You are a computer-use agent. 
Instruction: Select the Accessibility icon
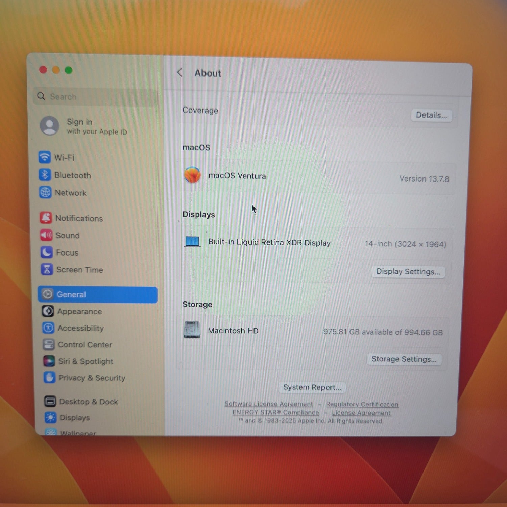click(x=48, y=328)
